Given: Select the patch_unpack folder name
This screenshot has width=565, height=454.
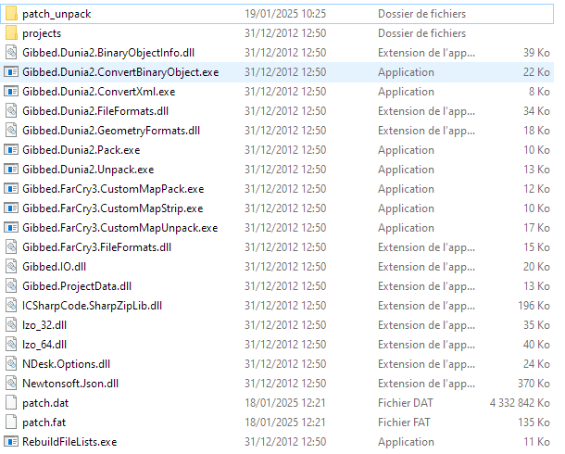Looking at the screenshot, I should [x=56, y=15].
